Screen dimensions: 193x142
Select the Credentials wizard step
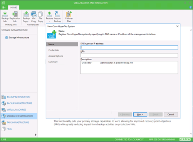[54, 50]
